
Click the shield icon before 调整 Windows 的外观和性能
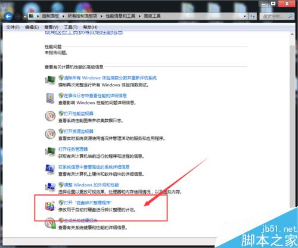point(61,185)
